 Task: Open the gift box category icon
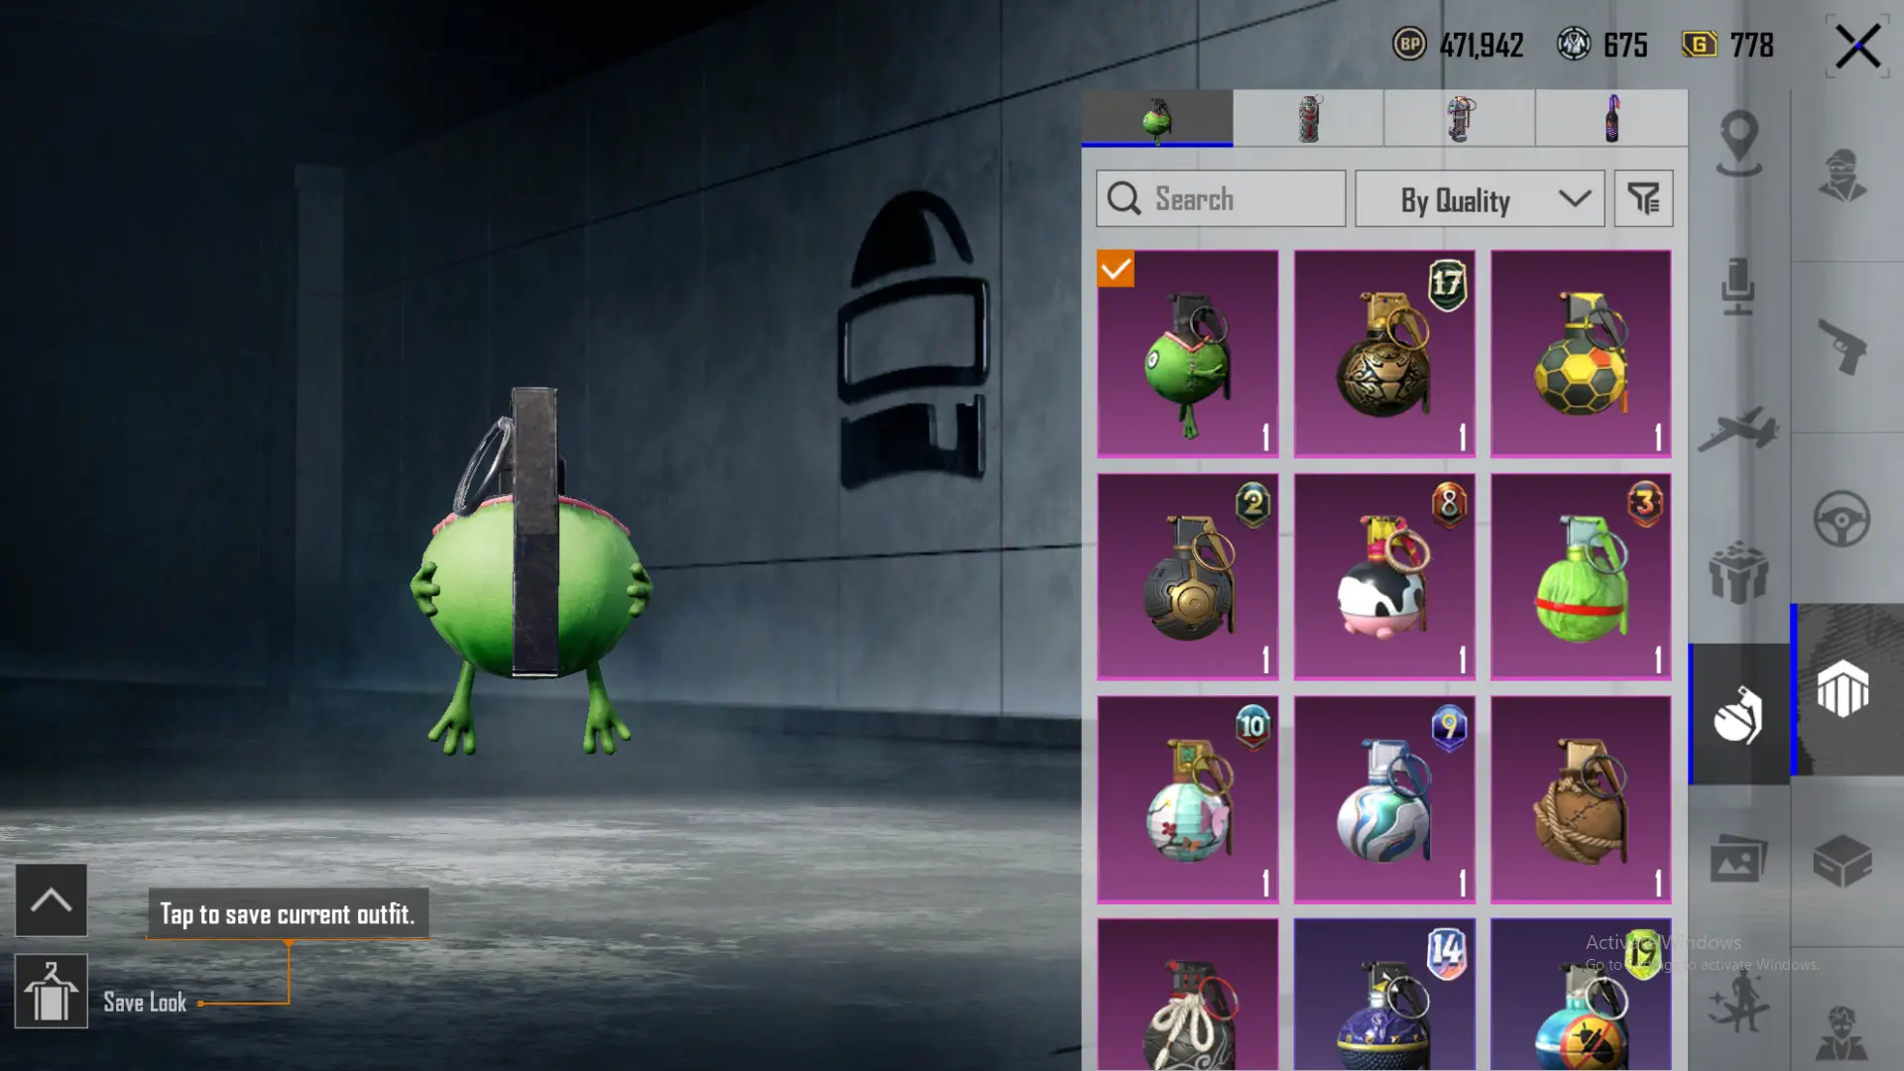pyautogui.click(x=1737, y=572)
